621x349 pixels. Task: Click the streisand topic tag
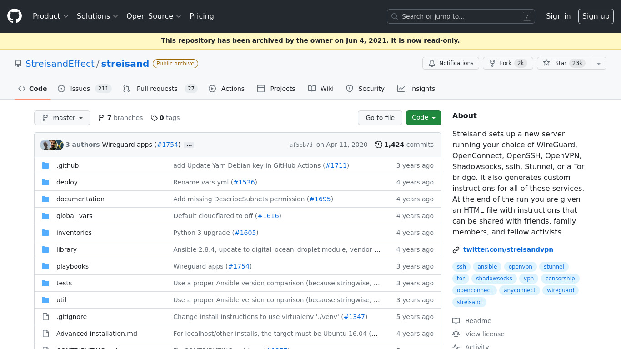pos(469,302)
